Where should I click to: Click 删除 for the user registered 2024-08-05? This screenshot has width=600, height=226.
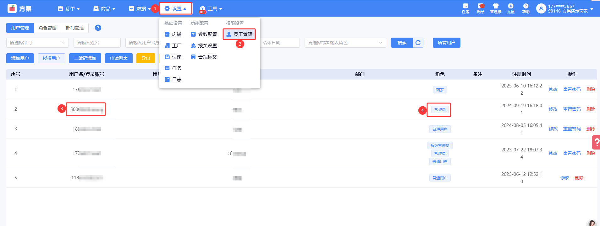(591, 129)
